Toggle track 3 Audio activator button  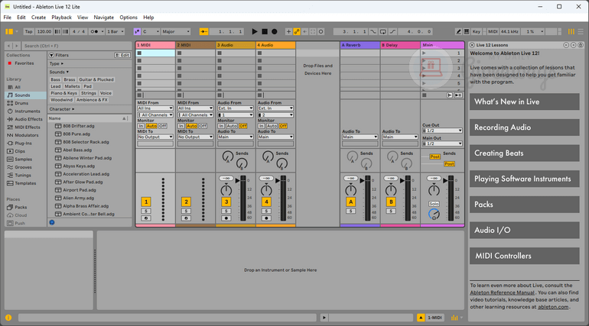pos(226,202)
